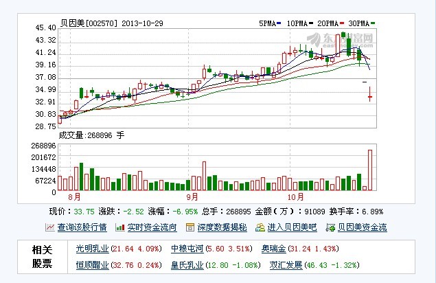Viewport: 436px width, 283px height.
Task: Click the 成交量:268896 手 volume label
Action: (91, 135)
